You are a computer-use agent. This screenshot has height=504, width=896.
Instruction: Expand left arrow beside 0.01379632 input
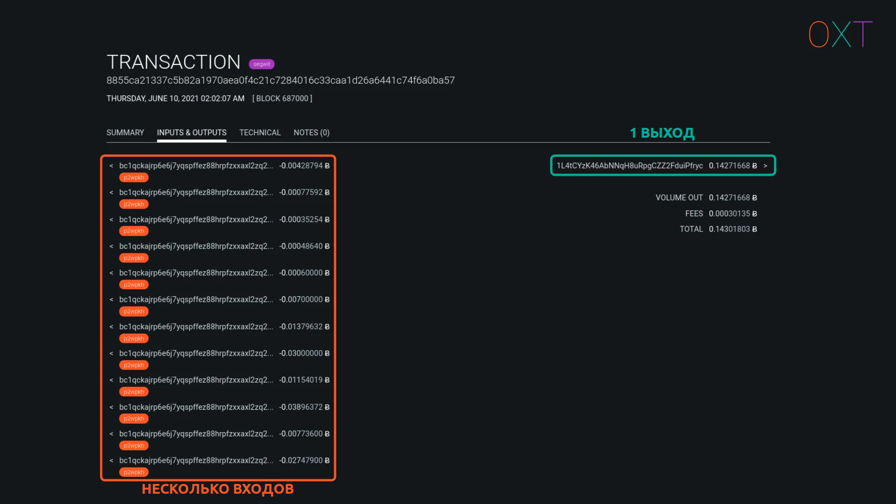tap(111, 327)
